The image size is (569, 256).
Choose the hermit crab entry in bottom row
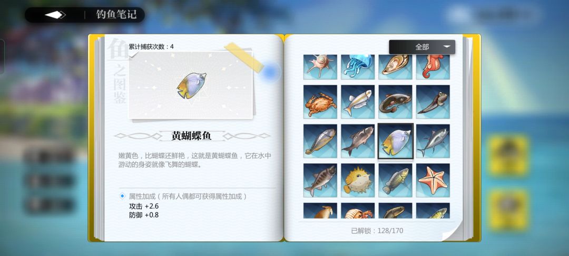358,211
